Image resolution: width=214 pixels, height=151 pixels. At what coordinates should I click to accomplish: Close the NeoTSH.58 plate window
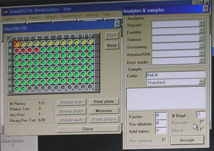117,24
